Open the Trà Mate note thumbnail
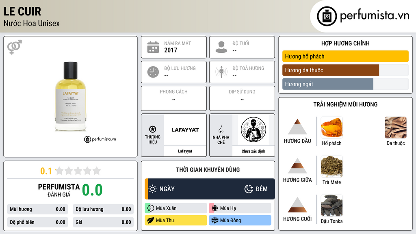 tap(331, 166)
